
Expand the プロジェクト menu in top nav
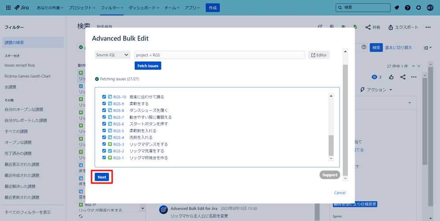point(82,8)
